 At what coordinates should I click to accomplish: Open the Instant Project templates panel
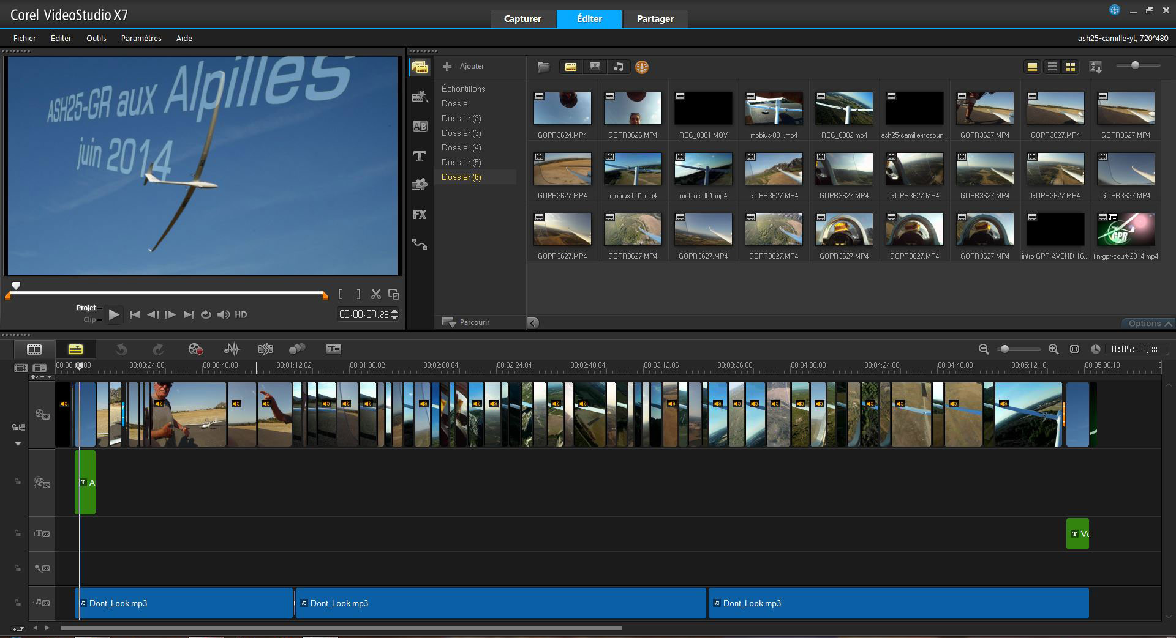[x=420, y=97]
